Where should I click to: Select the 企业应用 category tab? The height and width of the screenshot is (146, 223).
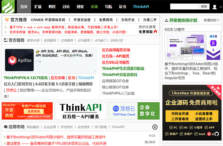(50, 127)
